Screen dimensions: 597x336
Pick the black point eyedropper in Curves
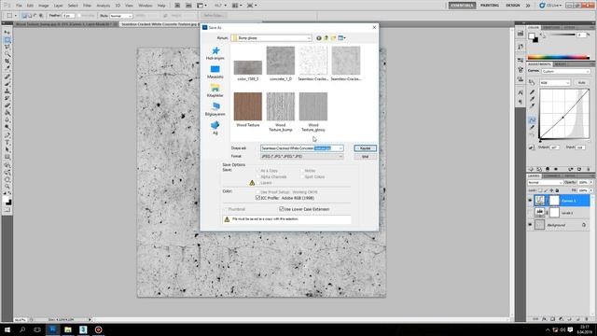pos(533,91)
